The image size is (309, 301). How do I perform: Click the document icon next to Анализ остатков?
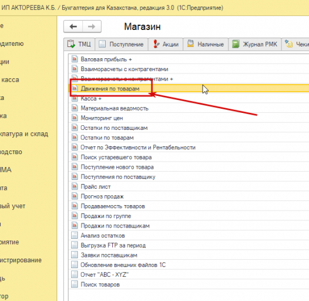tap(75, 235)
